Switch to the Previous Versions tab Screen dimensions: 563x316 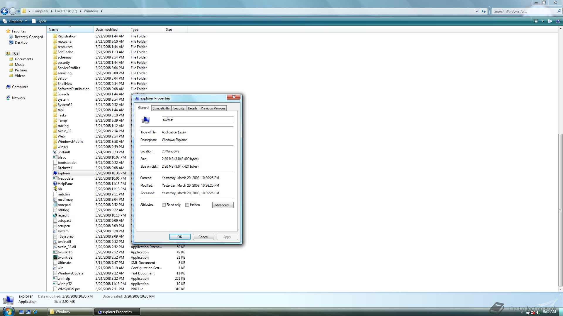pos(213,108)
